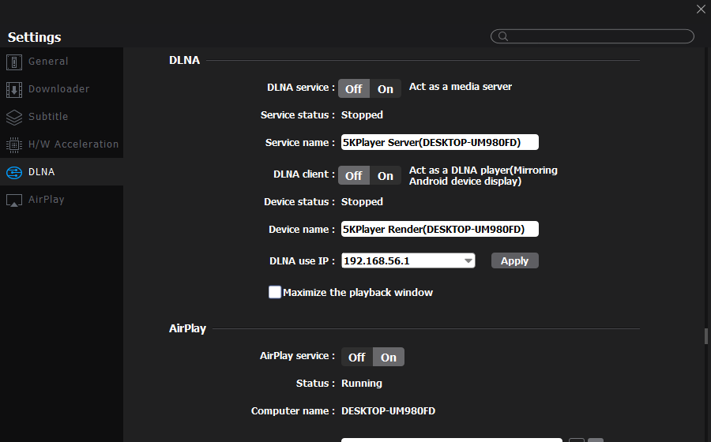
Task: Close the Settings window
Action: pyautogui.click(x=701, y=9)
